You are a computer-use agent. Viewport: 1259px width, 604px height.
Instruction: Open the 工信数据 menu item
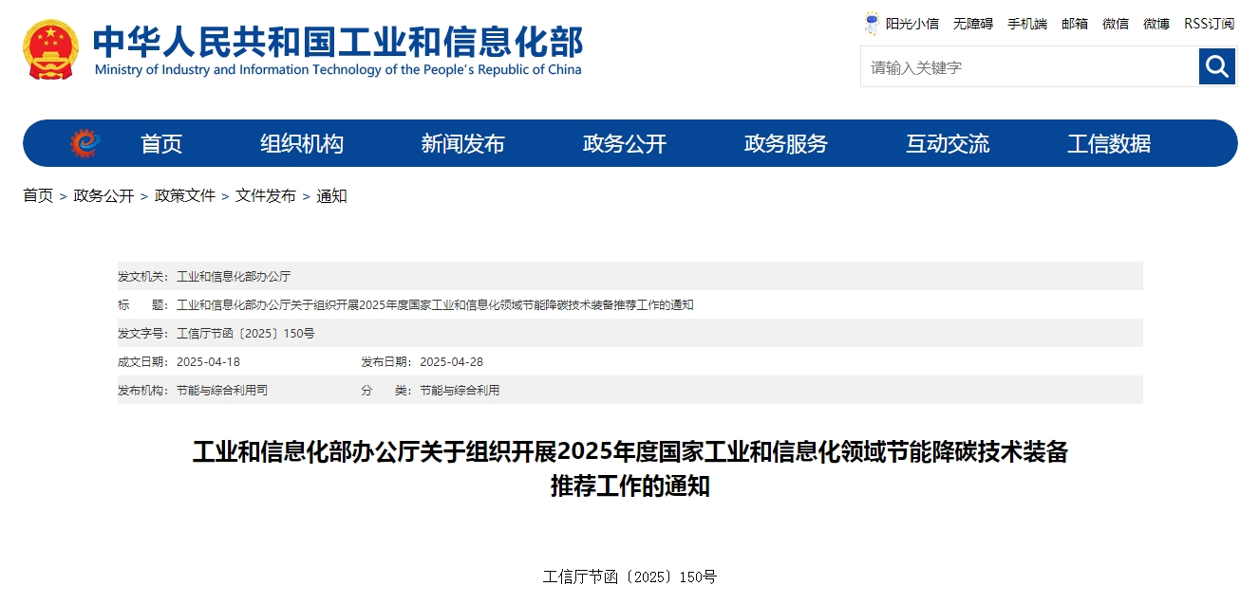pos(1109,144)
